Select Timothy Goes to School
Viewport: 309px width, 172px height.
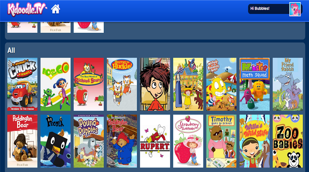(x=221, y=141)
